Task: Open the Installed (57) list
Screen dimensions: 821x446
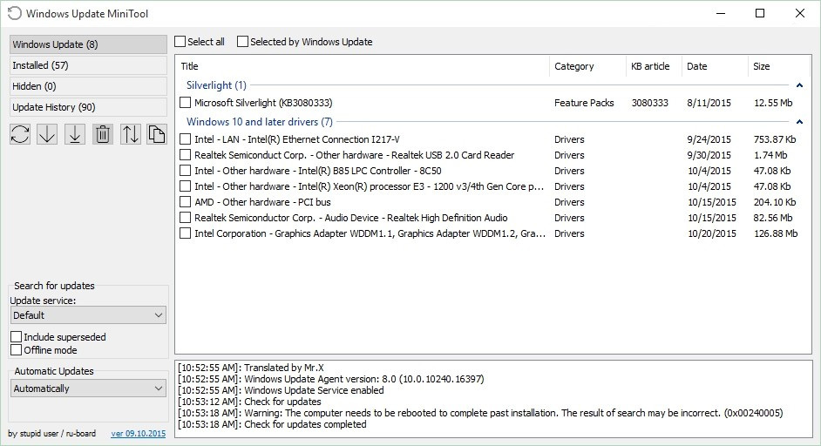Action: (x=88, y=65)
